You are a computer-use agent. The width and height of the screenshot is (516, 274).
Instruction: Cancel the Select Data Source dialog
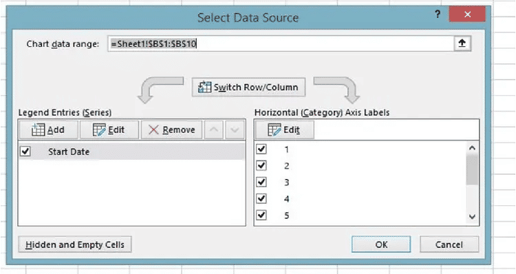449,244
